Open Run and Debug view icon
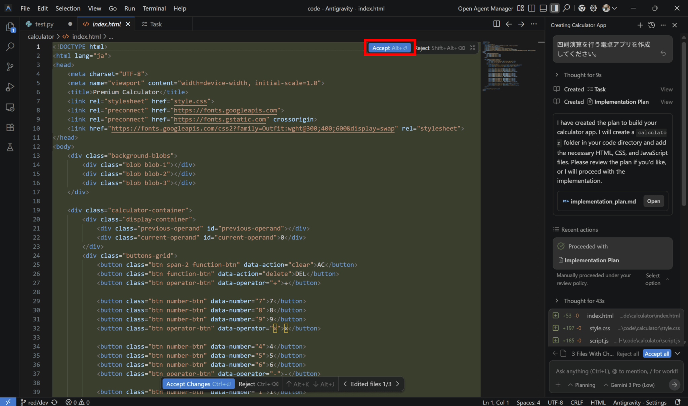The width and height of the screenshot is (688, 406). click(x=10, y=87)
